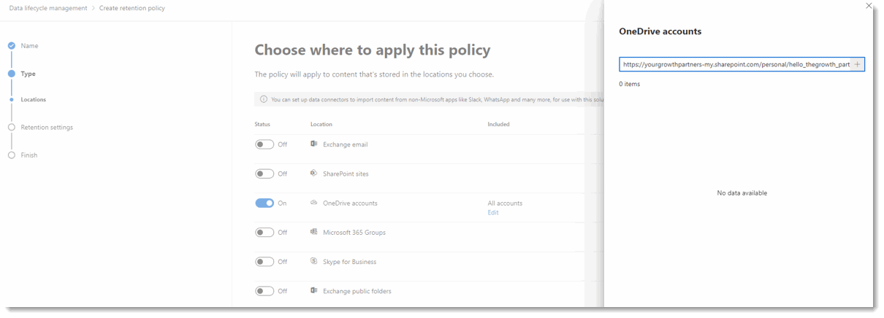
Task: Click 'Choose where to apply this policy' heading
Action: pos(373,50)
